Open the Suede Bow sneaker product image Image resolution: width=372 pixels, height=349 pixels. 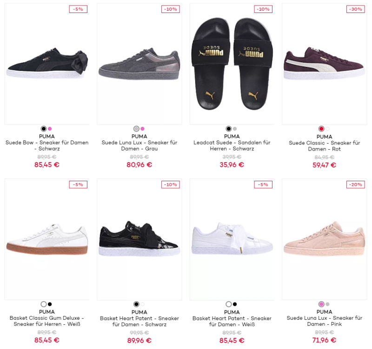(x=47, y=64)
